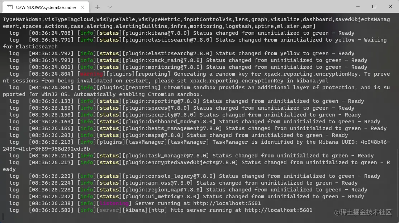This screenshot has height=223, width=399.
Task: Click 'plugin:apm_oss@7.8.0' text
Action: [x=157, y=183]
